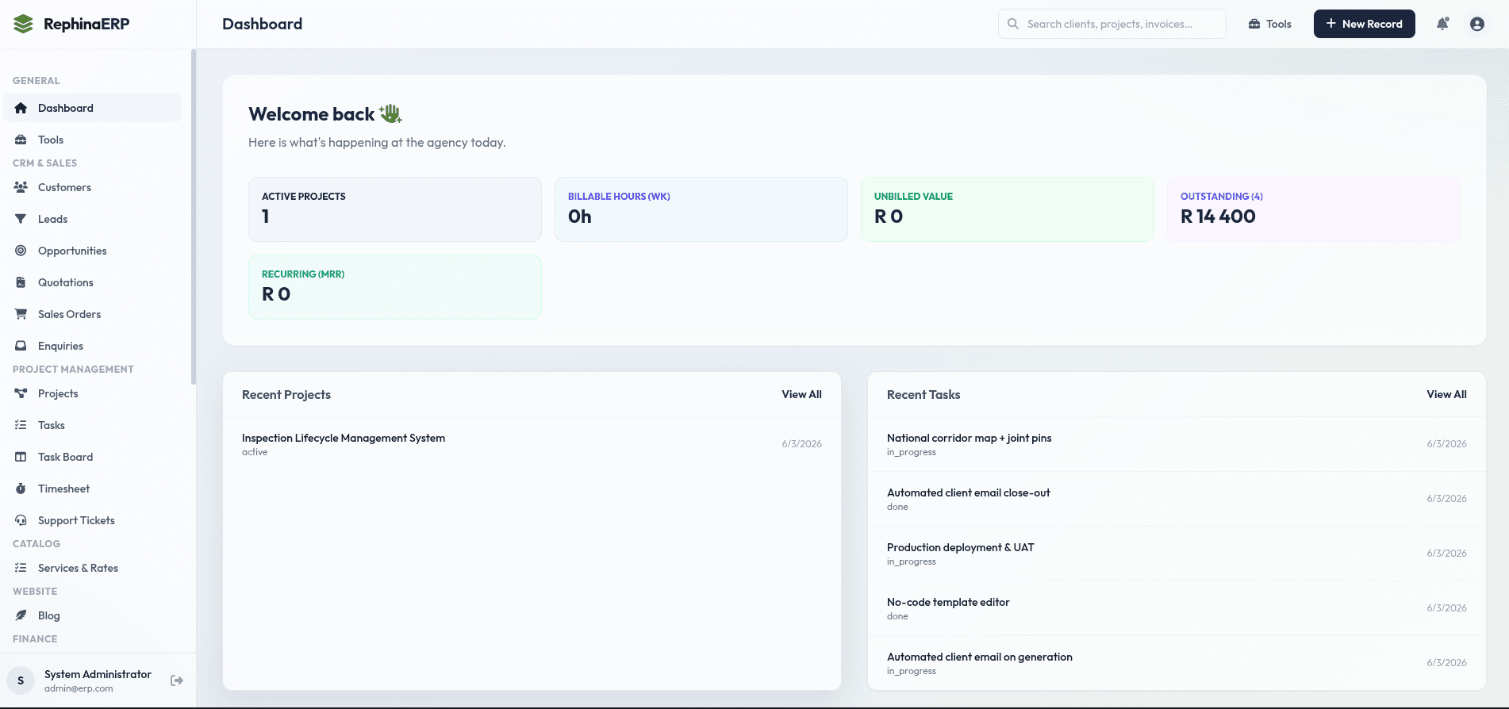Viewport: 1509px width, 709px height.
Task: Open Sales Orders sidebar entry
Action: (x=93, y=314)
